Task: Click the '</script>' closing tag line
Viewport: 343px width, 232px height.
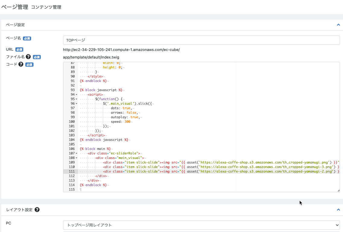Action: pyautogui.click(x=96, y=135)
